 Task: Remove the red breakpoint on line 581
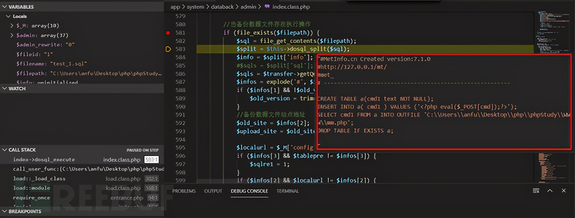click(168, 32)
